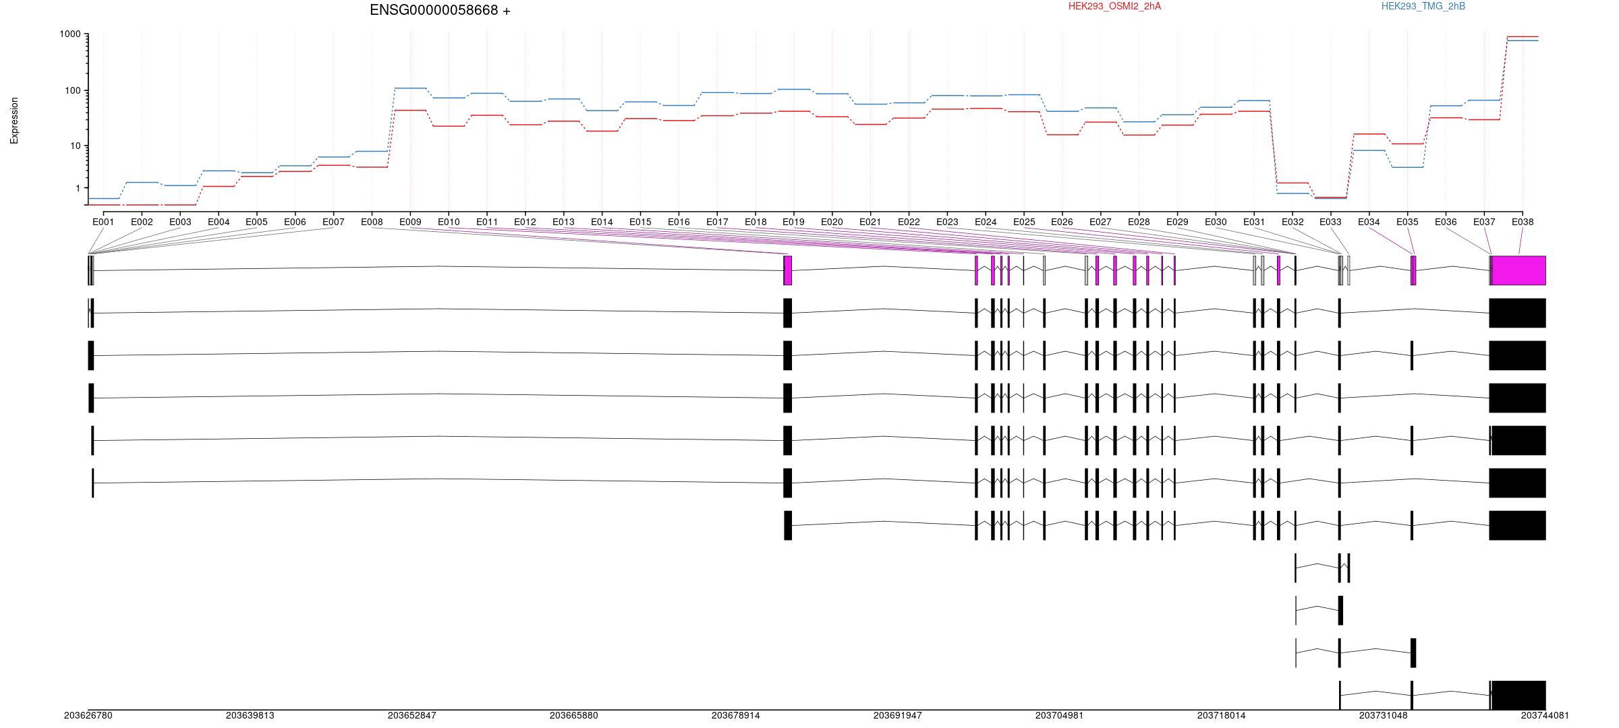Click exon bin label E030
Image resolution: width=1619 pixels, height=728 pixels.
tap(1216, 222)
